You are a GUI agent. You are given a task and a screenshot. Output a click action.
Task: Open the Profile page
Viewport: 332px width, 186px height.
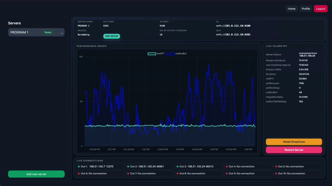coord(306,9)
